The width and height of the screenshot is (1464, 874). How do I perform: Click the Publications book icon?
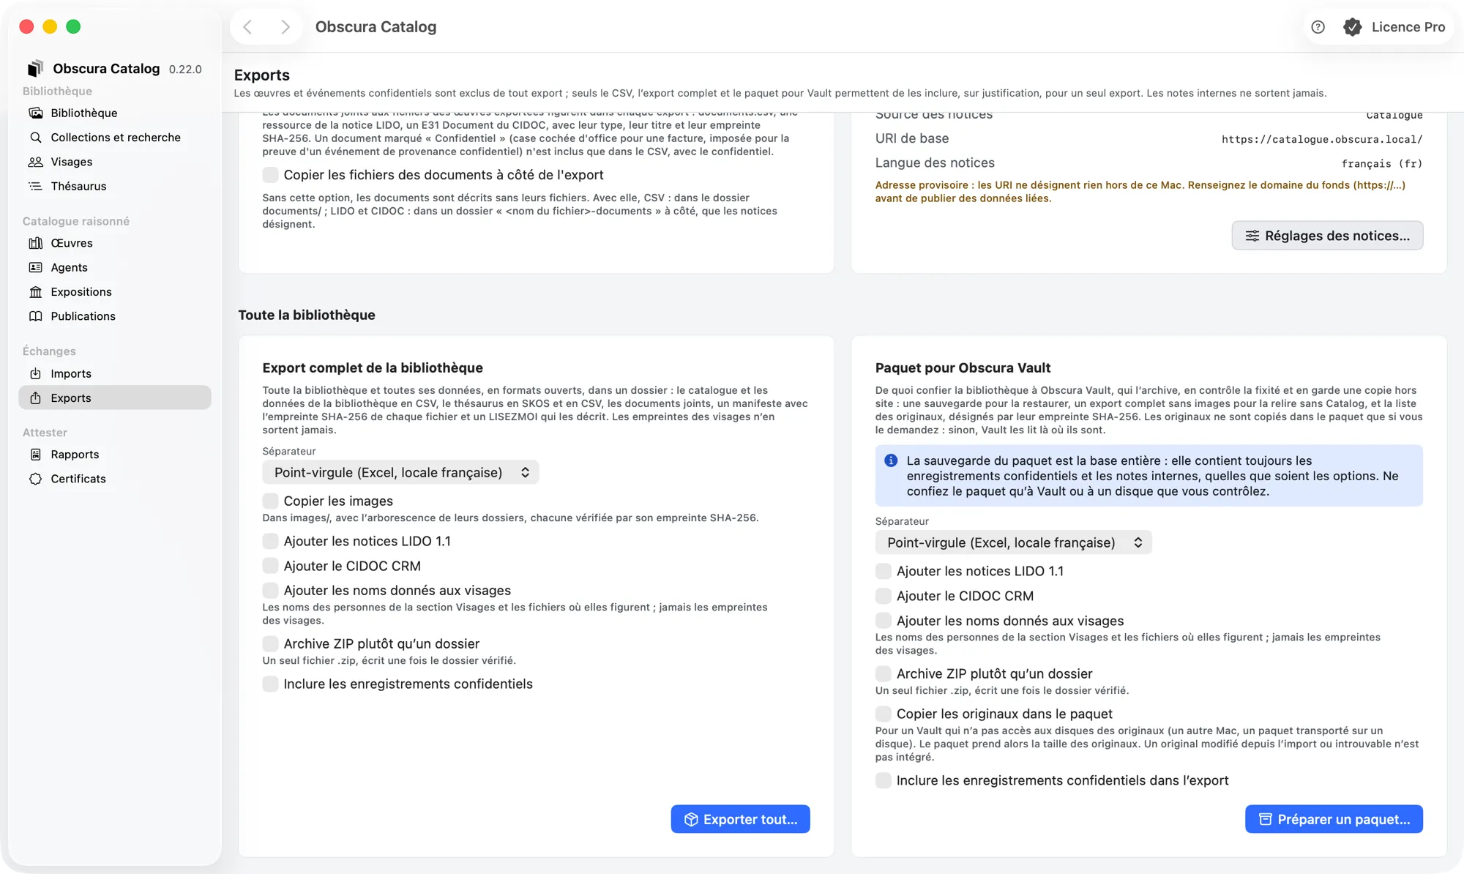click(x=35, y=316)
